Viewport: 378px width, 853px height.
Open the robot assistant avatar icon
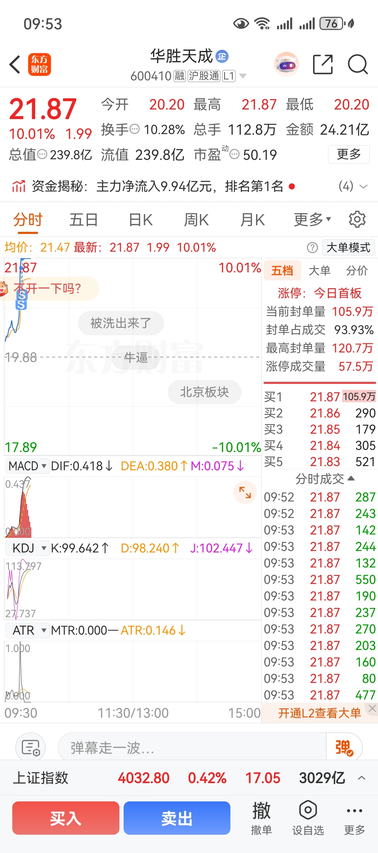point(286,64)
